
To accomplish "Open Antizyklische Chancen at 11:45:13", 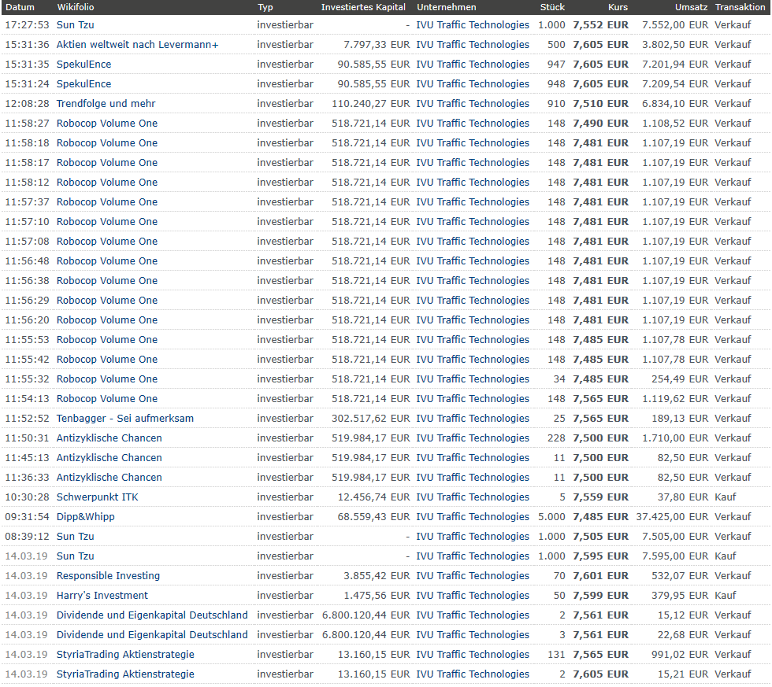I will [109, 458].
